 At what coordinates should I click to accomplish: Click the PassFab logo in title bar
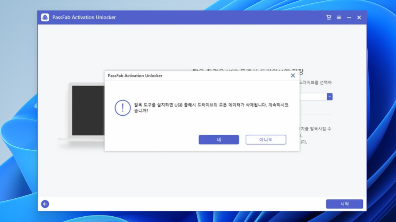[x=45, y=18]
